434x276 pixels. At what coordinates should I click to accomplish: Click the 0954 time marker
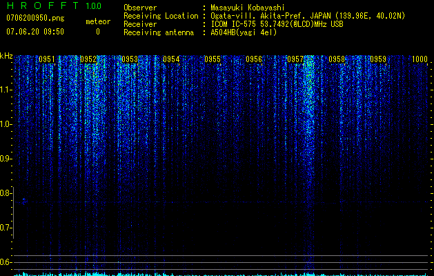[x=171, y=59]
